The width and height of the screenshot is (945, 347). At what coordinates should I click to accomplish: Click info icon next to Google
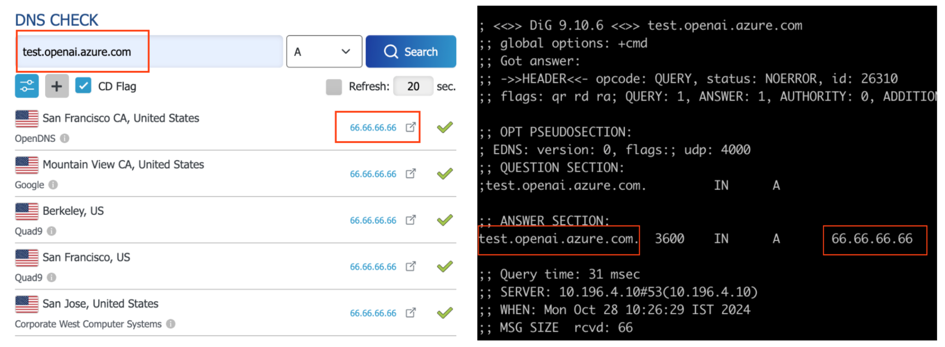[54, 185]
